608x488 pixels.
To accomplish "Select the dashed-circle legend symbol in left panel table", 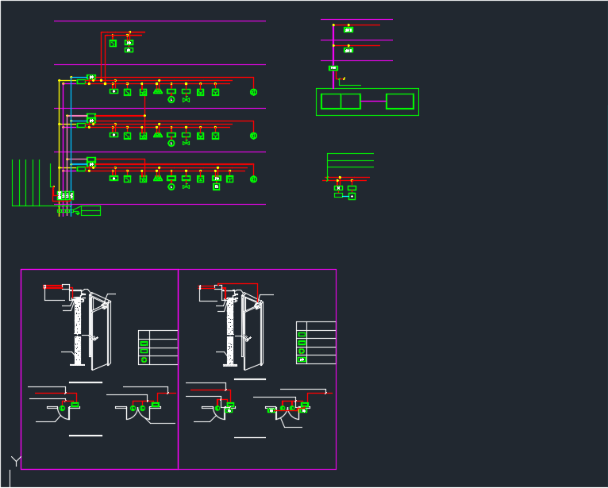I will [144, 360].
